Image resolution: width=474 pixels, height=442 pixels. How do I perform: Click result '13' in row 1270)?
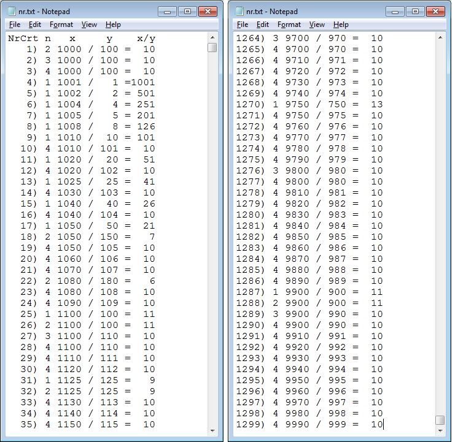point(377,104)
